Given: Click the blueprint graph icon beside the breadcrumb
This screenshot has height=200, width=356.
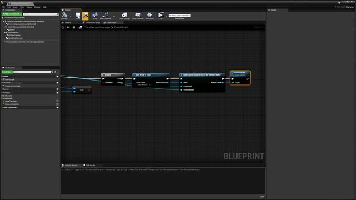Looking at the screenshot, I should (x=80, y=27).
